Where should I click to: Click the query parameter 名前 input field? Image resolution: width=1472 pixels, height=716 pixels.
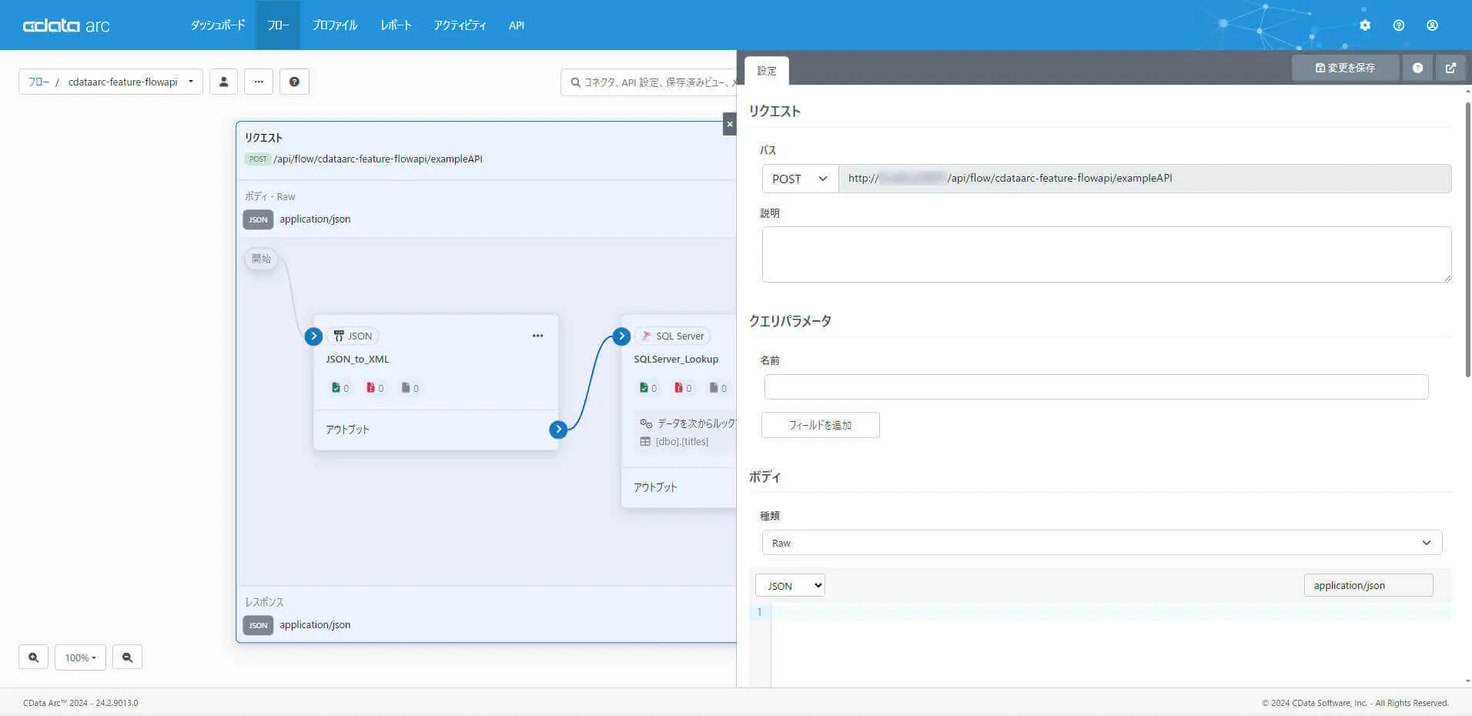(1096, 386)
